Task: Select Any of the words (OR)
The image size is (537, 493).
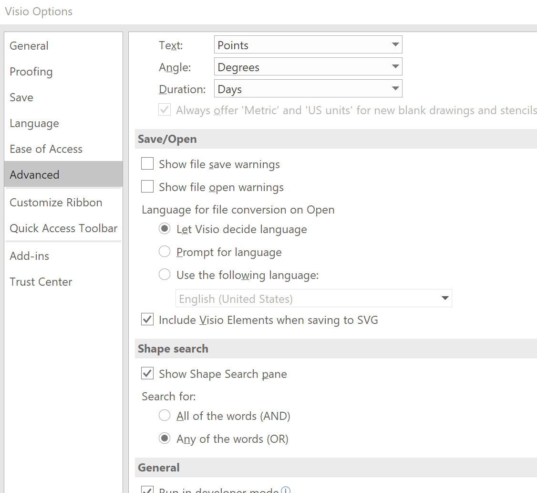Action: click(165, 439)
